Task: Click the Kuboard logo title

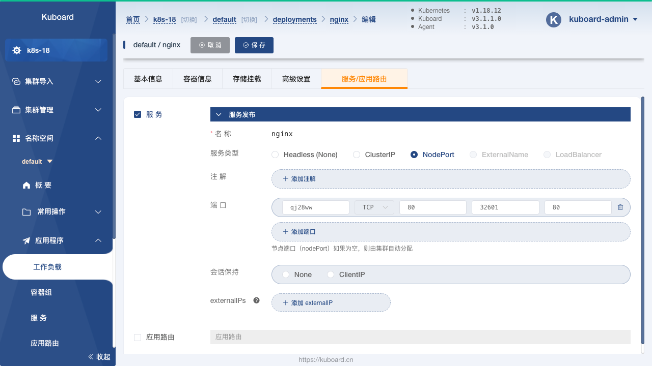Action: point(58,17)
